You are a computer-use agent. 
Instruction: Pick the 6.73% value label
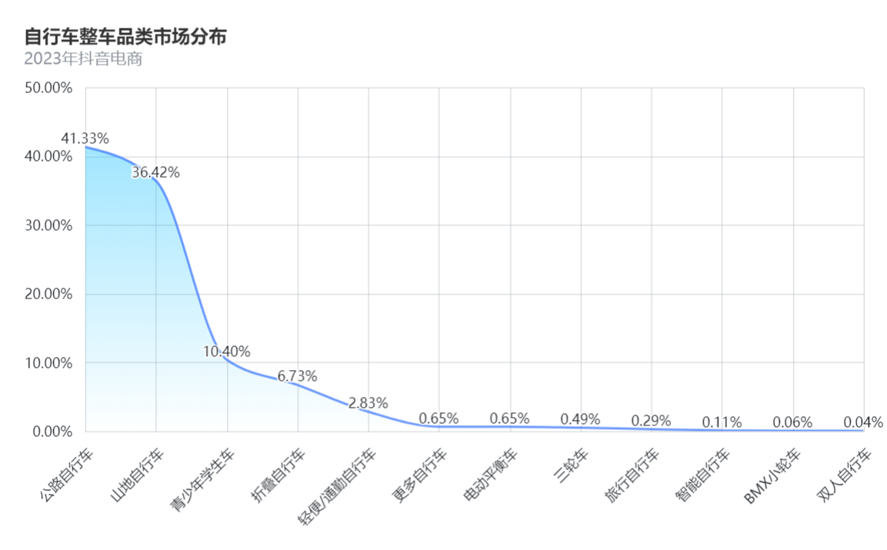(x=297, y=376)
